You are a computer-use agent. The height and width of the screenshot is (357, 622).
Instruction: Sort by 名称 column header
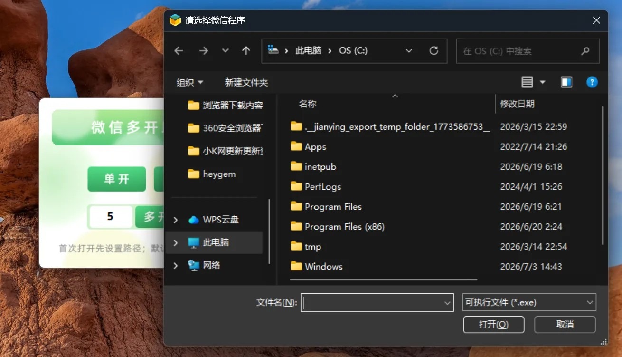308,104
